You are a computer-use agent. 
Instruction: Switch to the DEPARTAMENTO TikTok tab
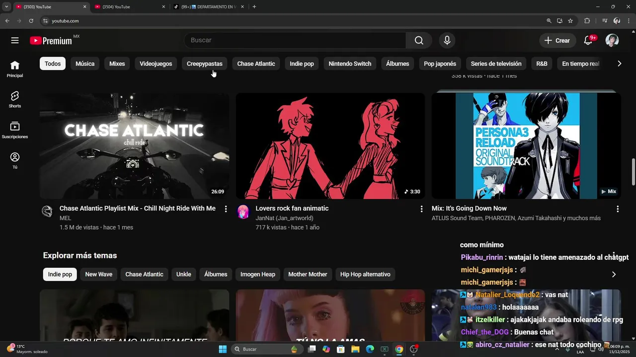[x=209, y=7]
